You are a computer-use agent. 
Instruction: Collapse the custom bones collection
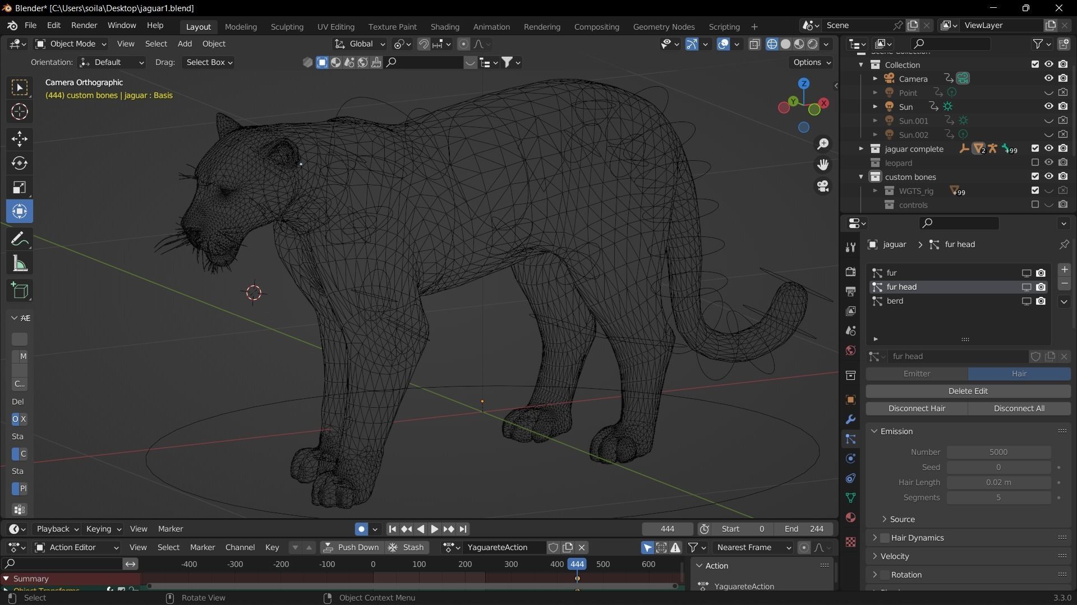click(861, 177)
